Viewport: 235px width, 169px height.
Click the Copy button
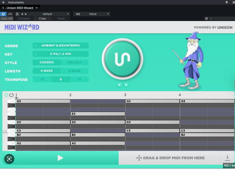42,18
